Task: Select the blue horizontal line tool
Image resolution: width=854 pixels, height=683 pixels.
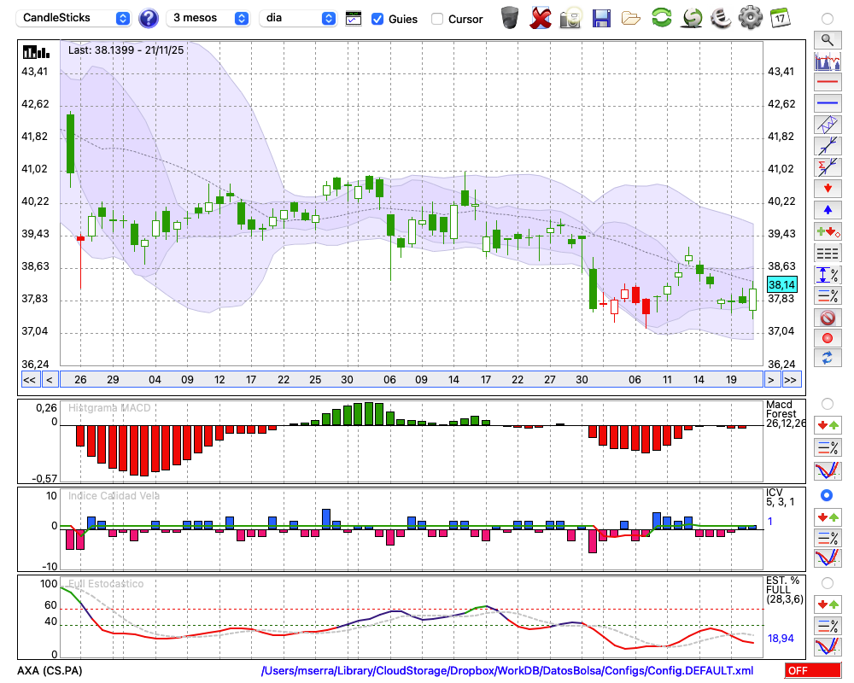Action: click(x=828, y=103)
